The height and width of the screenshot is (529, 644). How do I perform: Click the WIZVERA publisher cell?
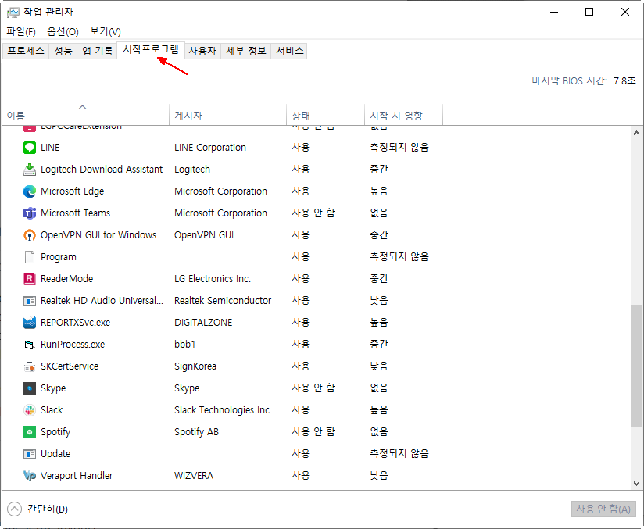pos(194,476)
